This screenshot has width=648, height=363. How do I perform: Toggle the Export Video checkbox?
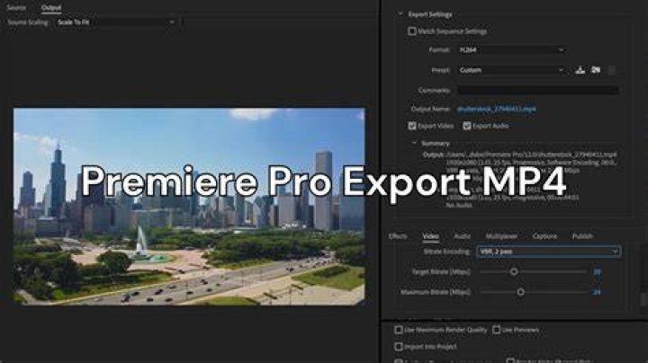tap(412, 126)
